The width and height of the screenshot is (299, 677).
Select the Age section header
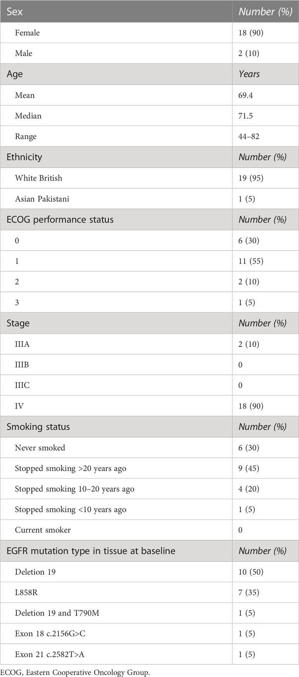pyautogui.click(x=116, y=74)
